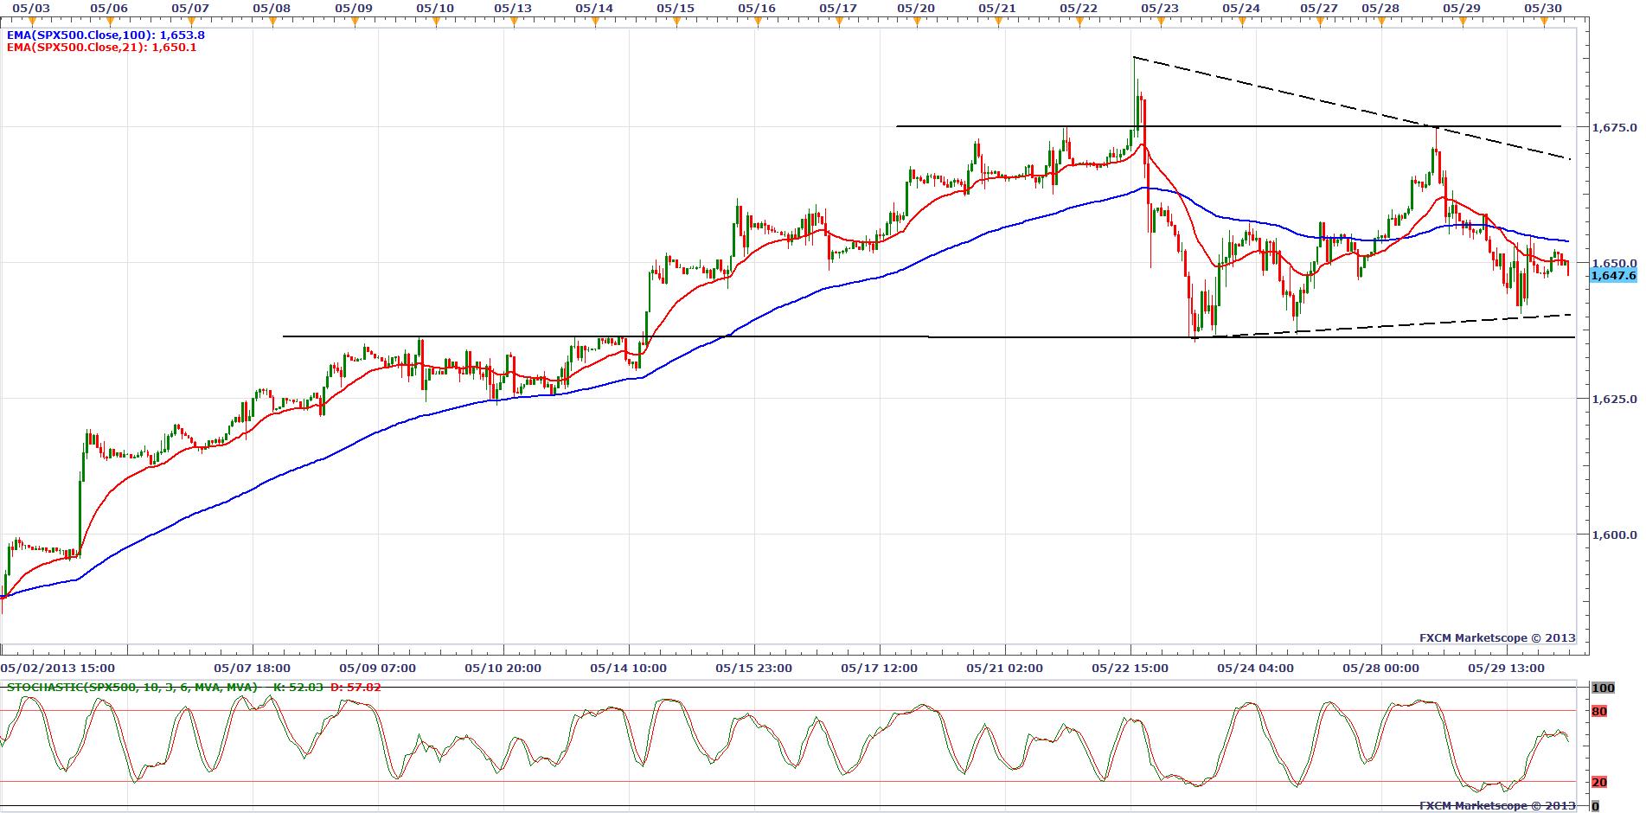1646x813 pixels.
Task: Click the stochastic level 80 tag
Action: [1599, 712]
